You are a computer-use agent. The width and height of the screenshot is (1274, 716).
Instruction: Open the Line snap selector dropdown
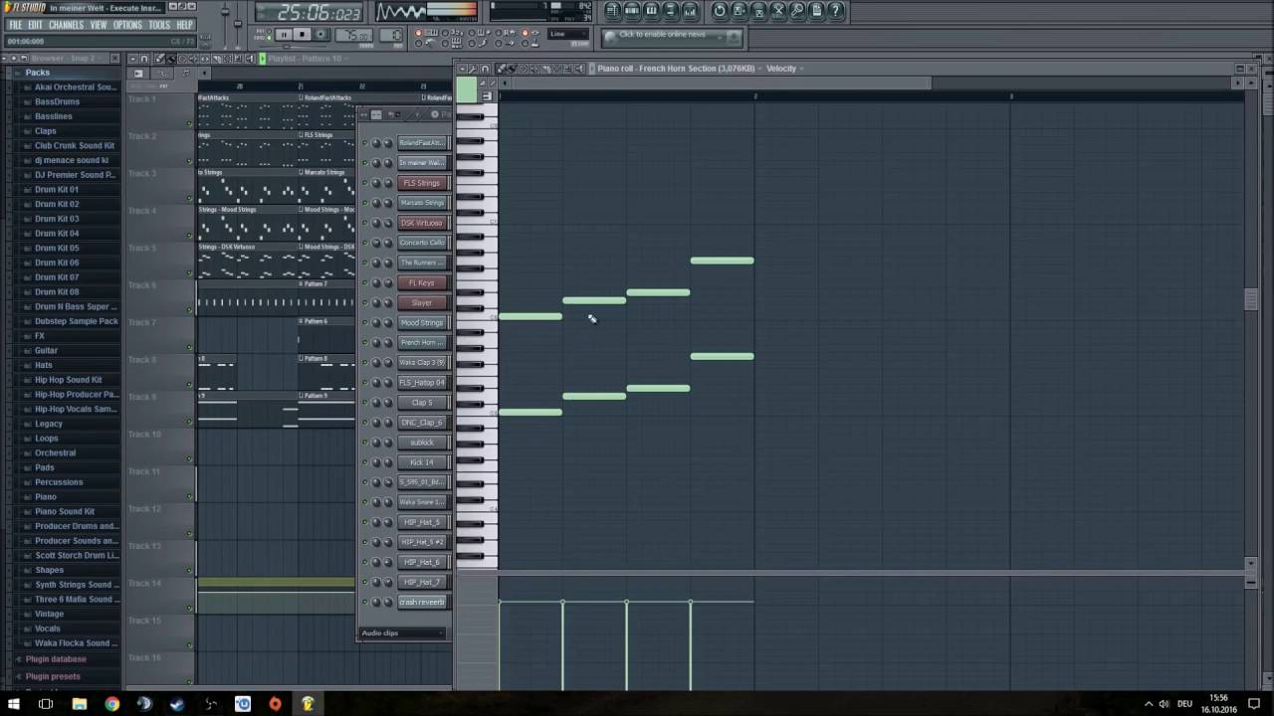(x=567, y=35)
